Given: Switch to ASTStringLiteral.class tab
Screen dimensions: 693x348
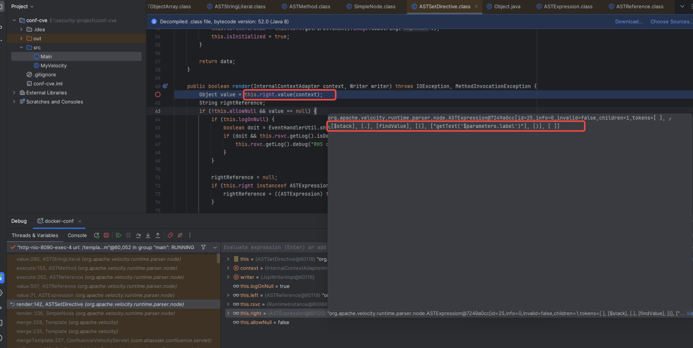Looking at the screenshot, I should (236, 6).
